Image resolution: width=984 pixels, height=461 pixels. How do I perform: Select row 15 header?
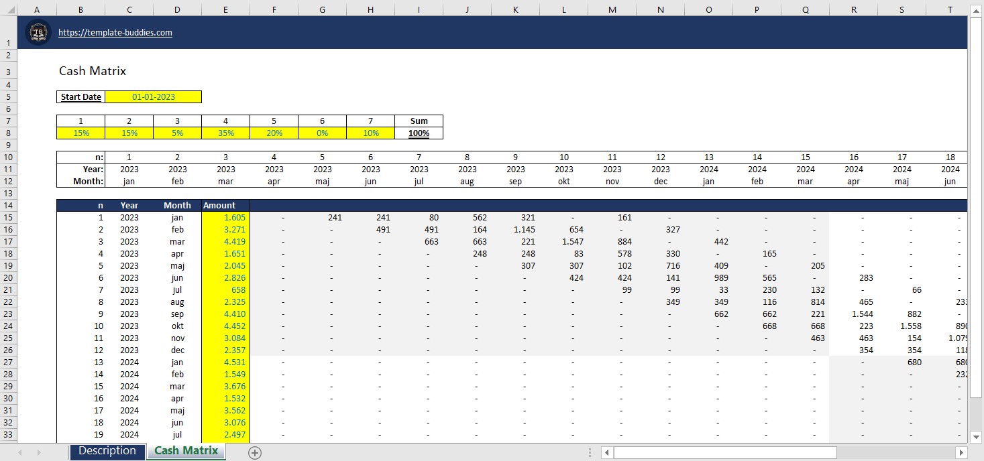[x=8, y=217]
